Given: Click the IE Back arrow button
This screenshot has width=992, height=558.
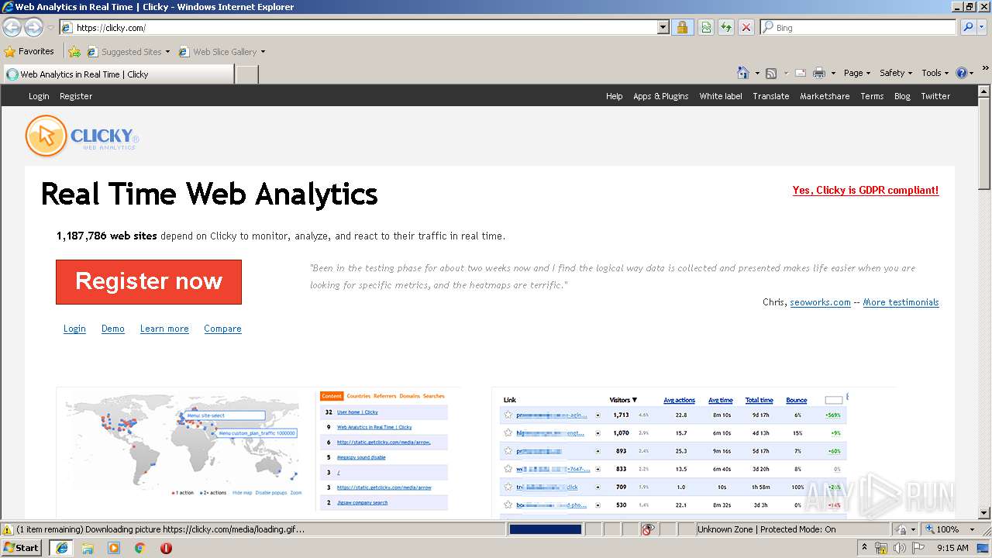Looking at the screenshot, I should click(12, 27).
